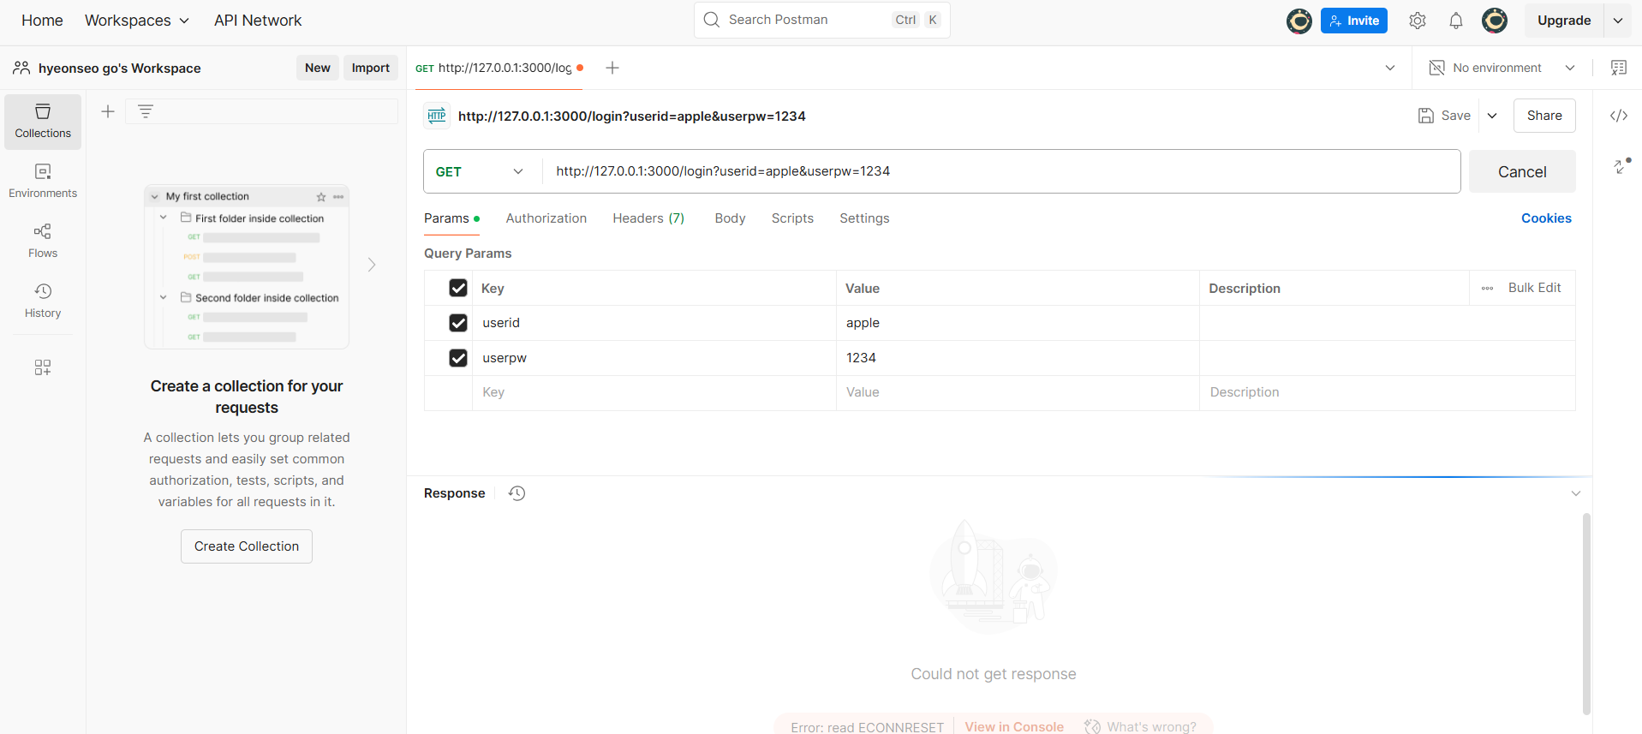Click the team avatar left of Invite
The image size is (1642, 734).
(x=1299, y=21)
